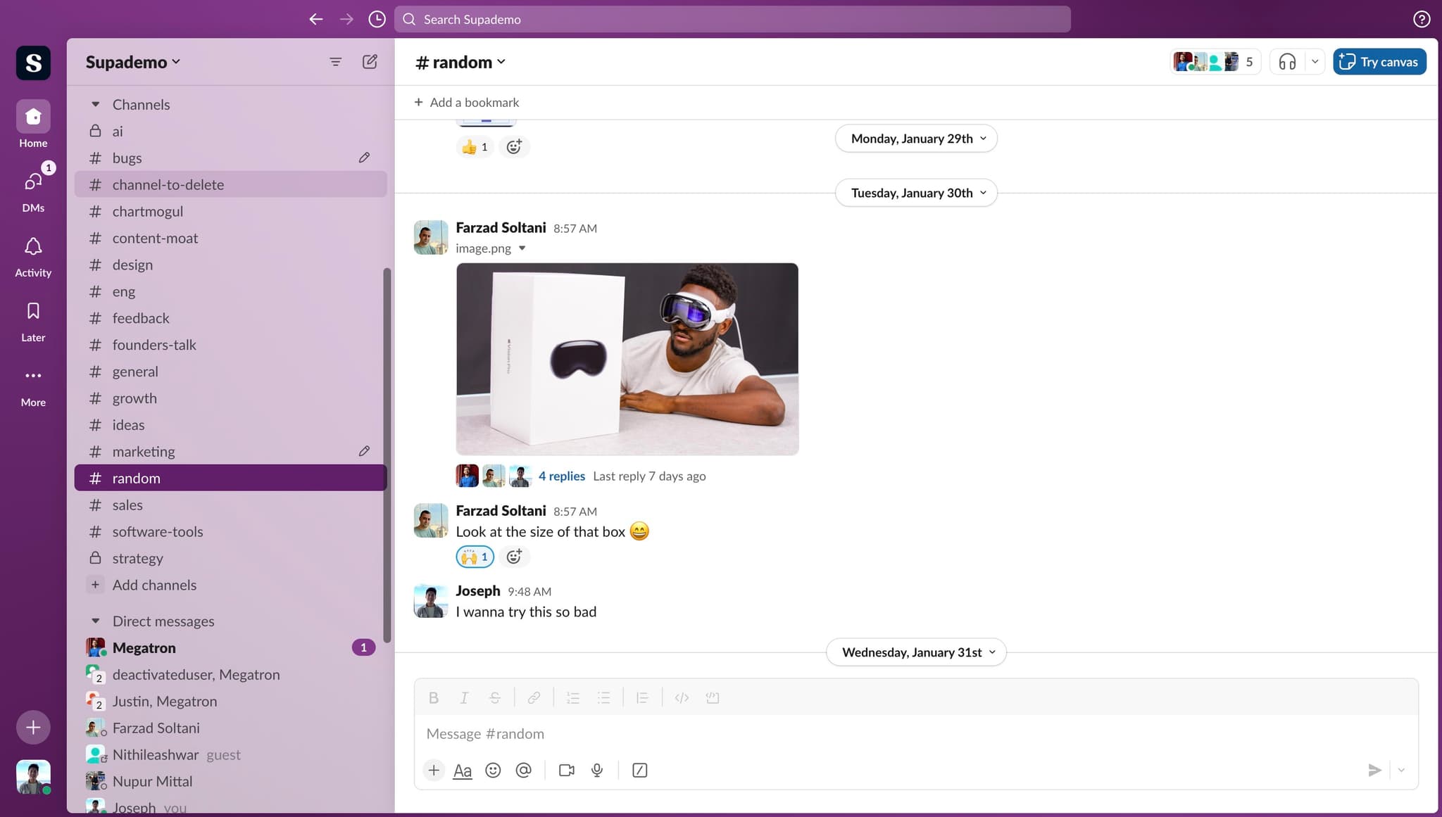Start a huddle with headphones icon
1442x817 pixels.
pyautogui.click(x=1287, y=62)
